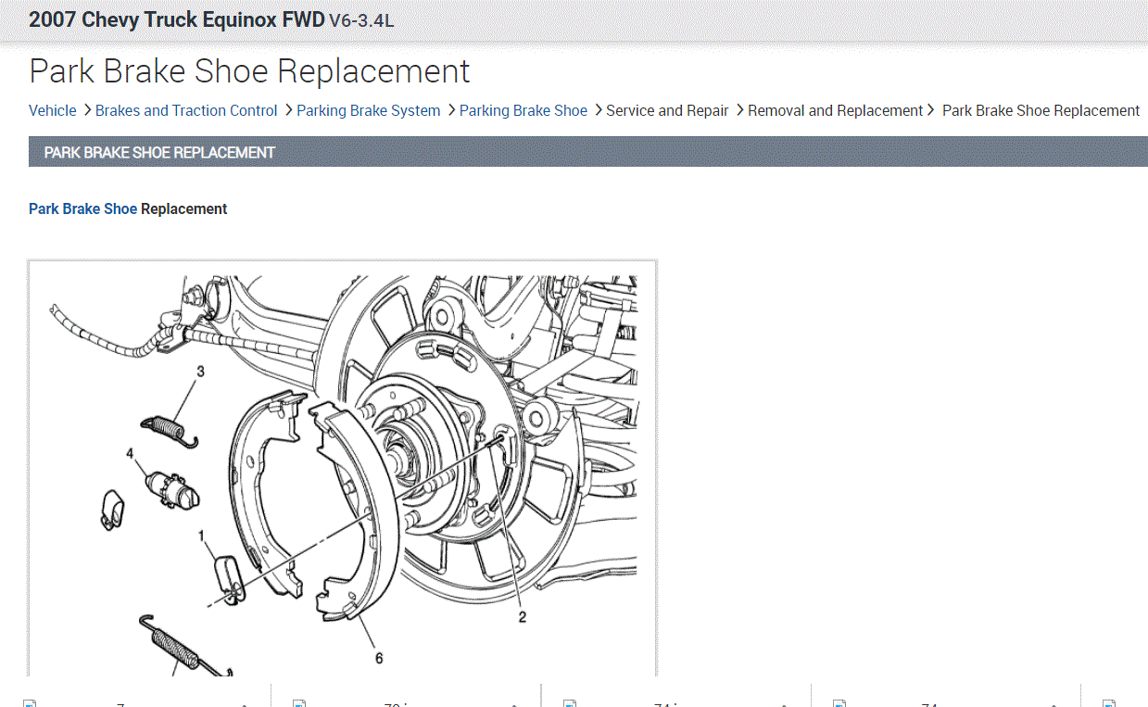Image resolution: width=1148 pixels, height=707 pixels.
Task: Click callout number 3 in the diagram
Action: click(x=200, y=372)
